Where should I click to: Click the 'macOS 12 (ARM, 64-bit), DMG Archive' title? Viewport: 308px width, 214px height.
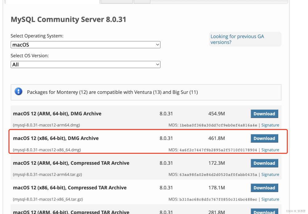click(57, 114)
